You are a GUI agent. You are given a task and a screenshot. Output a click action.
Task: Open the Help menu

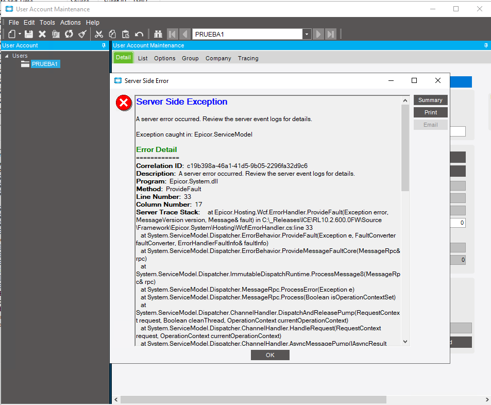(93, 23)
